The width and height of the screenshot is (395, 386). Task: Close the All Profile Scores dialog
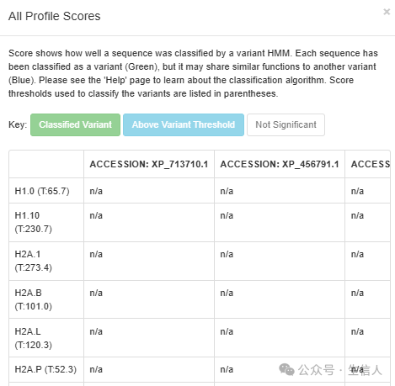pyautogui.click(x=387, y=12)
